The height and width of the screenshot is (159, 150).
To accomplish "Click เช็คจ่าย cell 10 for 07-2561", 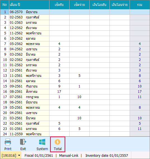I will tap(79, 97).
